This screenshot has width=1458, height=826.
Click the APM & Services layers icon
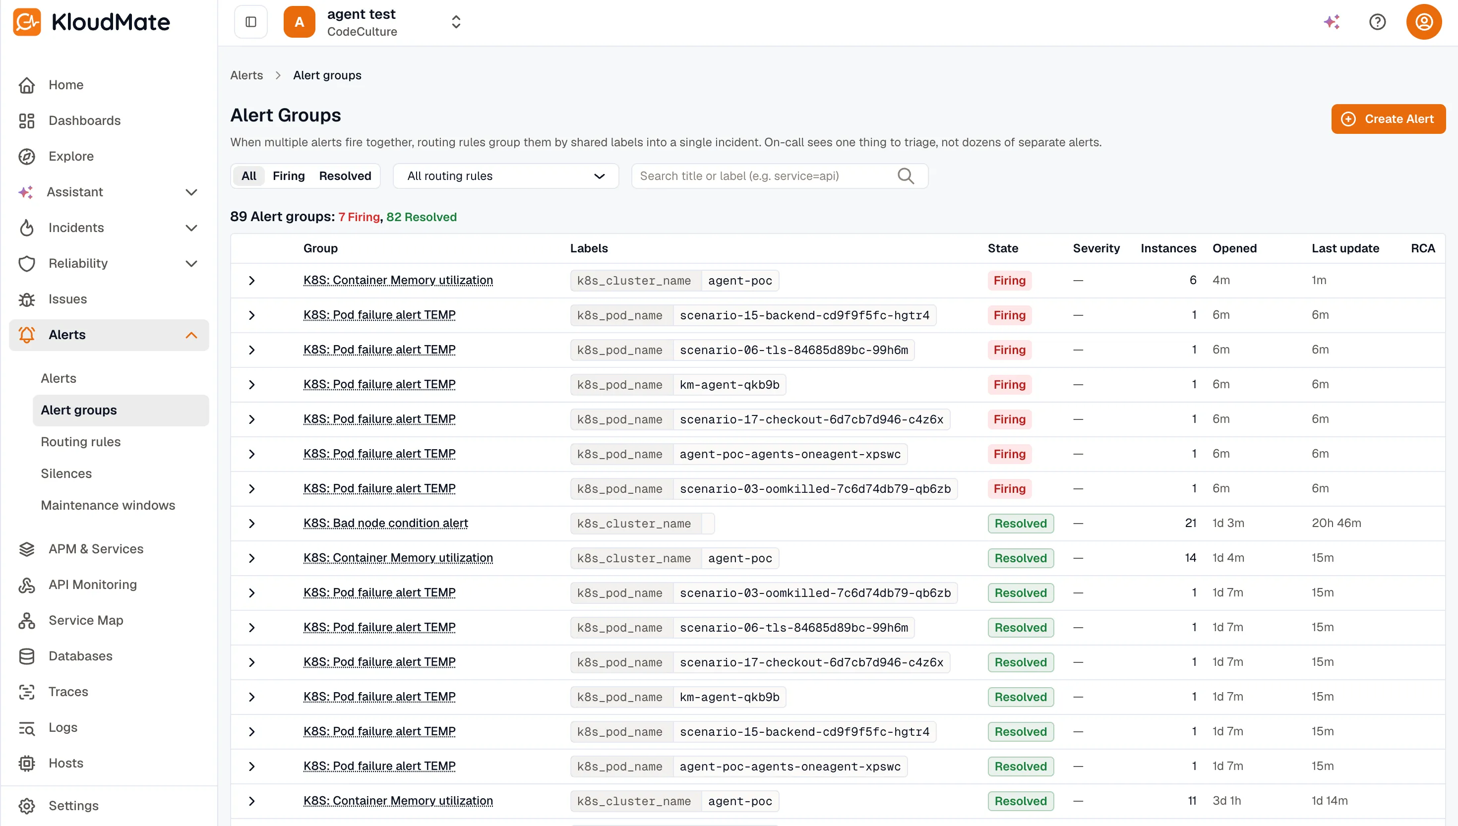27,548
